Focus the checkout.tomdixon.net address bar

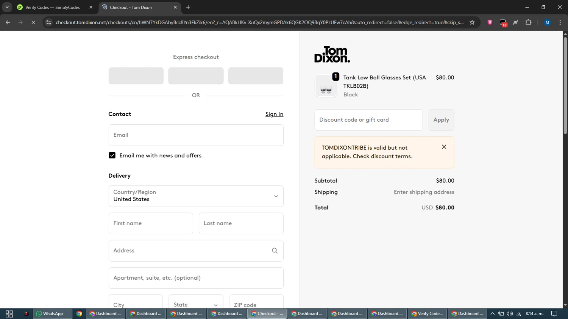point(259,22)
